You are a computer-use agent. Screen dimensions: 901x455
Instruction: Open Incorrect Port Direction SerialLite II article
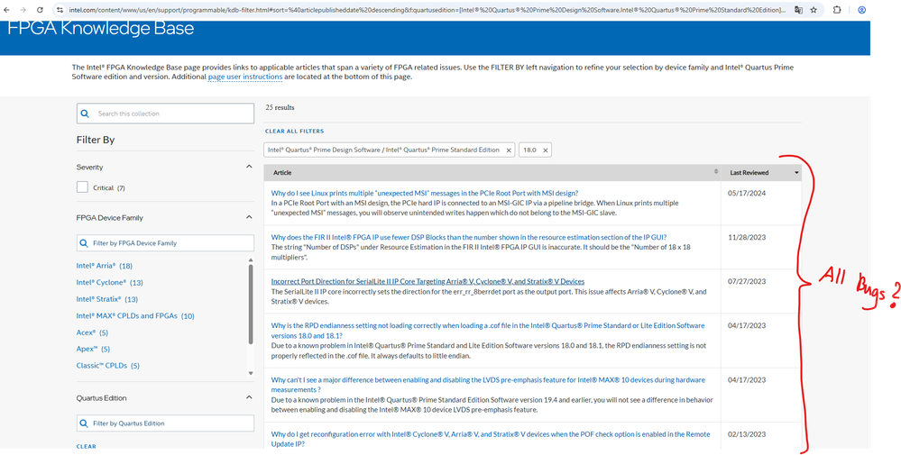pyautogui.click(x=428, y=281)
